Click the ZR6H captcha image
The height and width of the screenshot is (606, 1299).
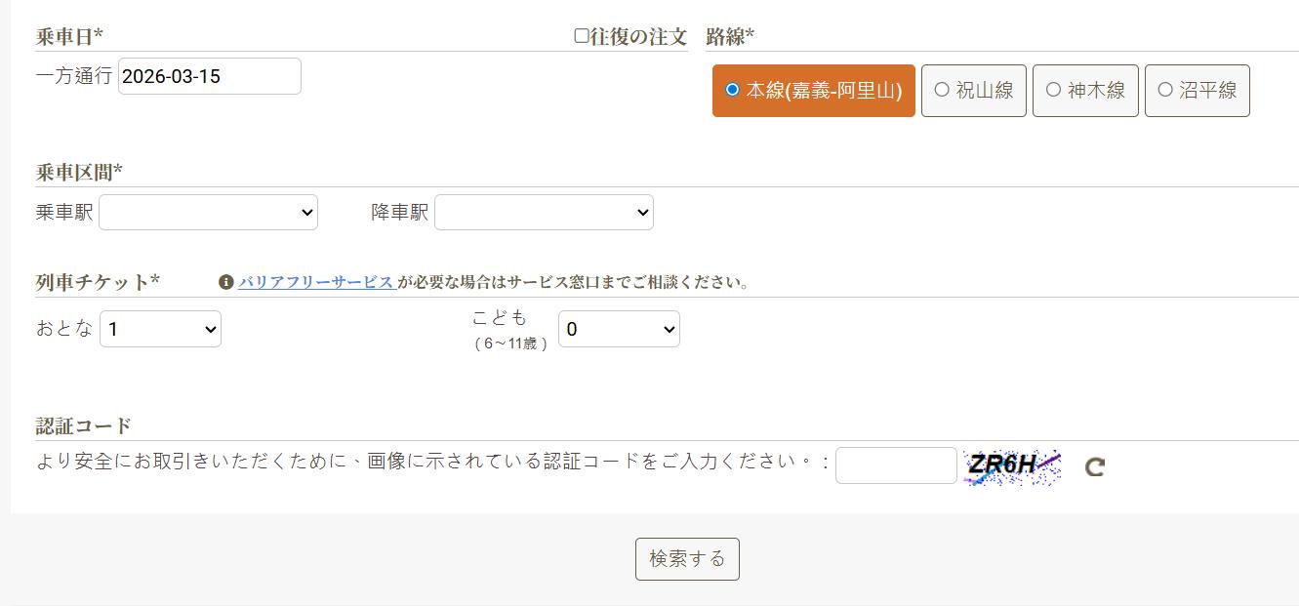click(x=1012, y=466)
